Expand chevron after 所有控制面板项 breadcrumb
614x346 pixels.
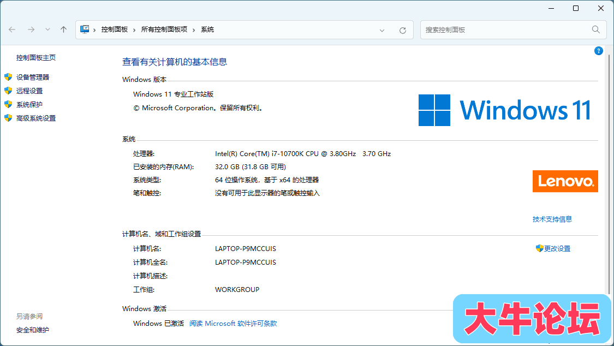click(194, 30)
